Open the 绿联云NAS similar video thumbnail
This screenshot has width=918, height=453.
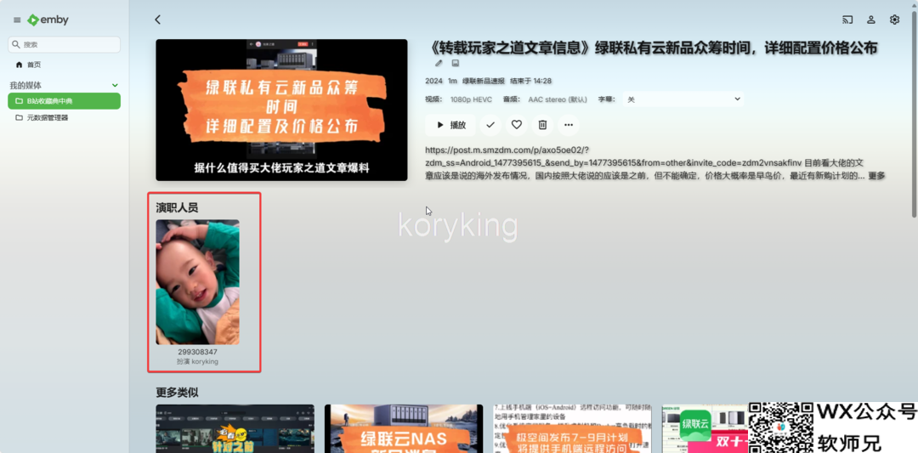pos(404,428)
